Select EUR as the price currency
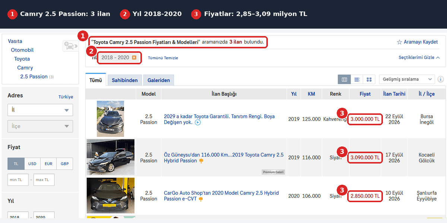Viewport: 447px width, 223px height. tap(48, 164)
